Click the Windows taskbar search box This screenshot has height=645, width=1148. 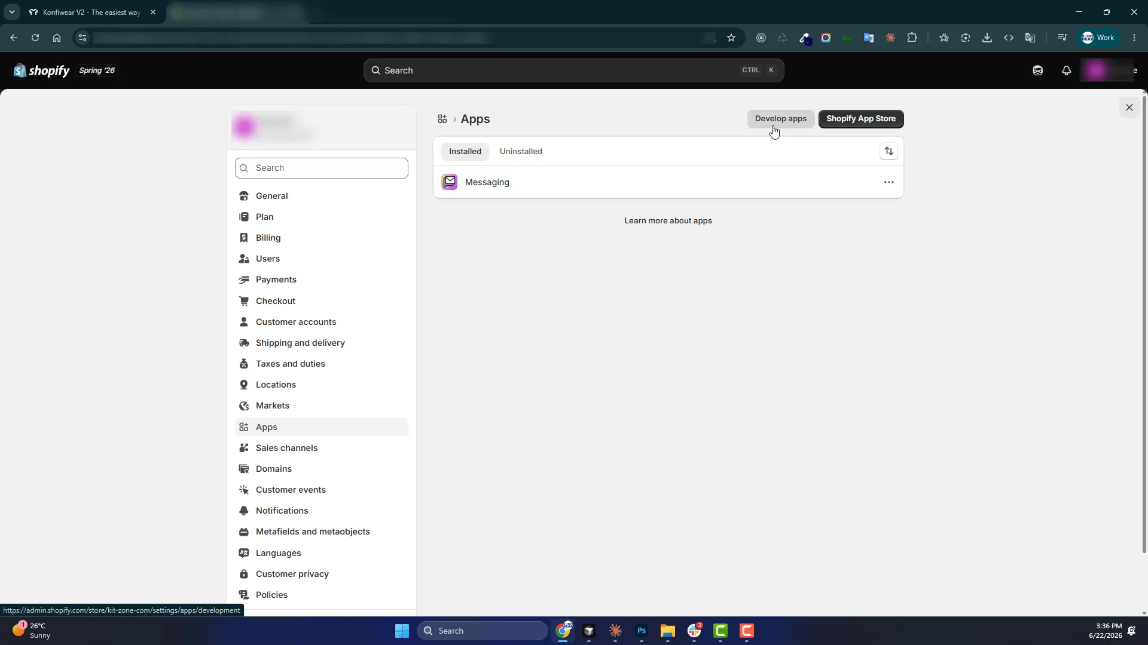(482, 631)
